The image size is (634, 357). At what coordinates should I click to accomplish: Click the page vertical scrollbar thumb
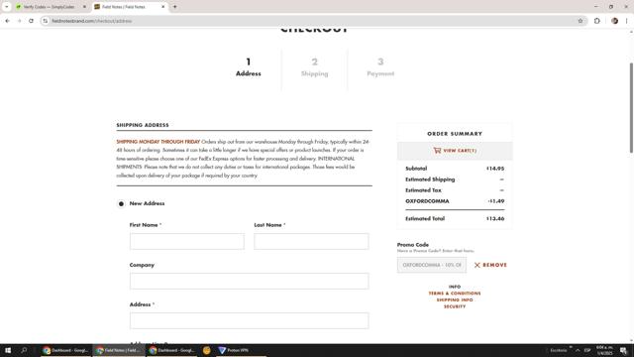(x=631, y=108)
